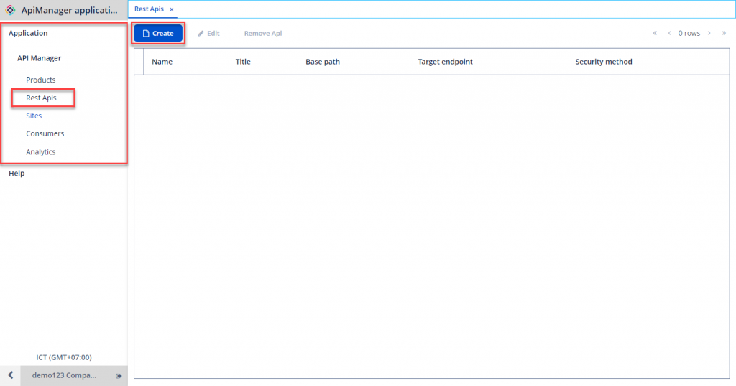Open Analytics from the sidebar

pyautogui.click(x=40, y=151)
